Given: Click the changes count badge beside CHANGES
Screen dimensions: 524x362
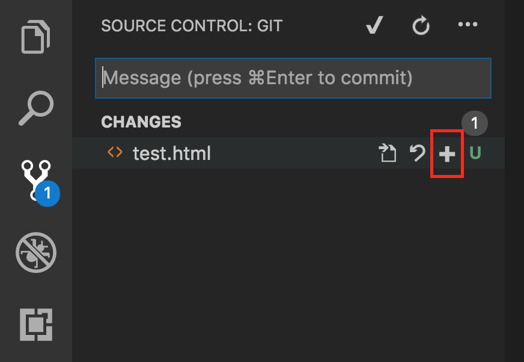Looking at the screenshot, I should (474, 124).
